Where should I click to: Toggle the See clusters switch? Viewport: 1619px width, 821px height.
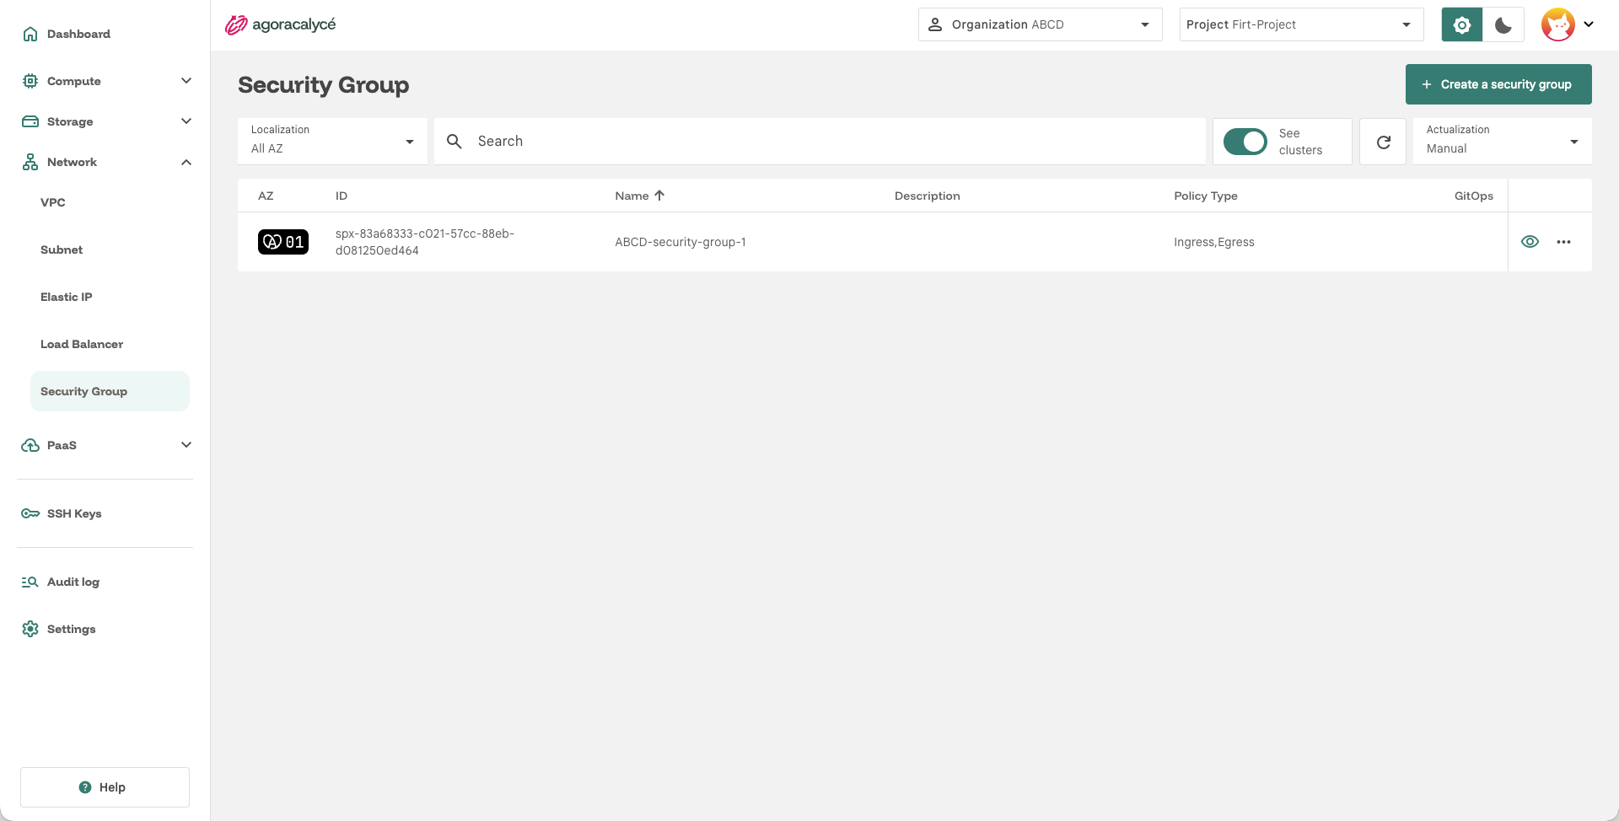pyautogui.click(x=1245, y=142)
